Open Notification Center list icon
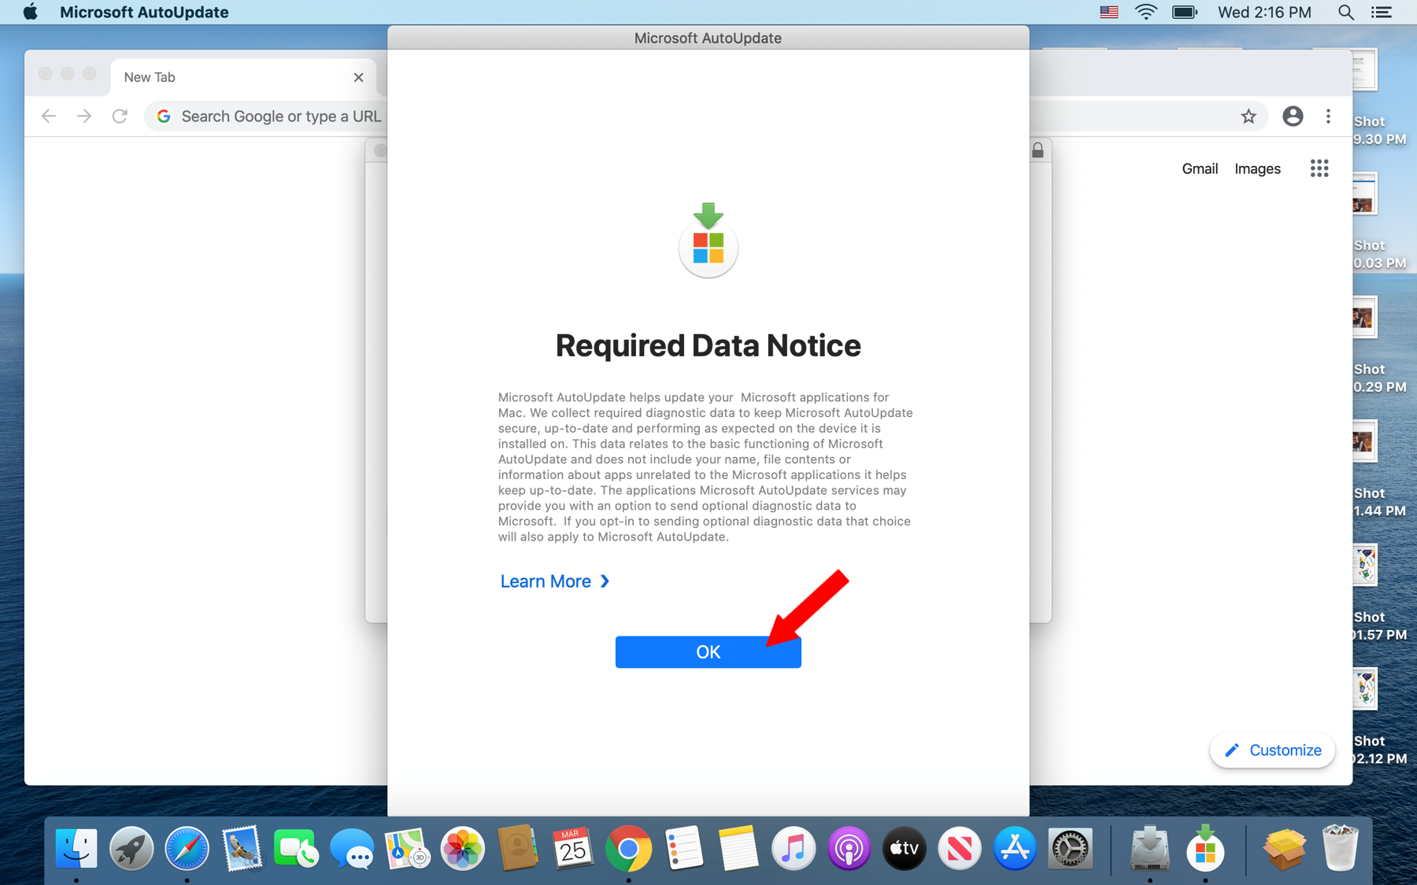1417x885 pixels. click(1382, 12)
